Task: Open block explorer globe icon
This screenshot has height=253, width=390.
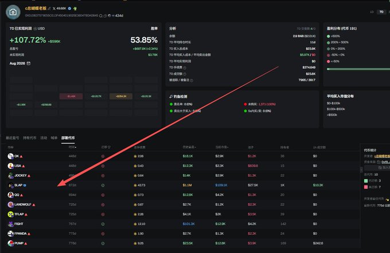Action: click(x=109, y=15)
